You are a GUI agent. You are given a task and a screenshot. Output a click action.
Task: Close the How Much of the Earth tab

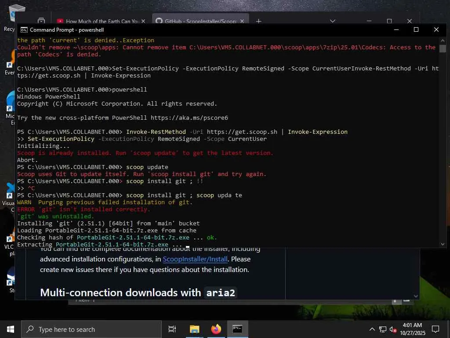pyautogui.click(x=143, y=21)
